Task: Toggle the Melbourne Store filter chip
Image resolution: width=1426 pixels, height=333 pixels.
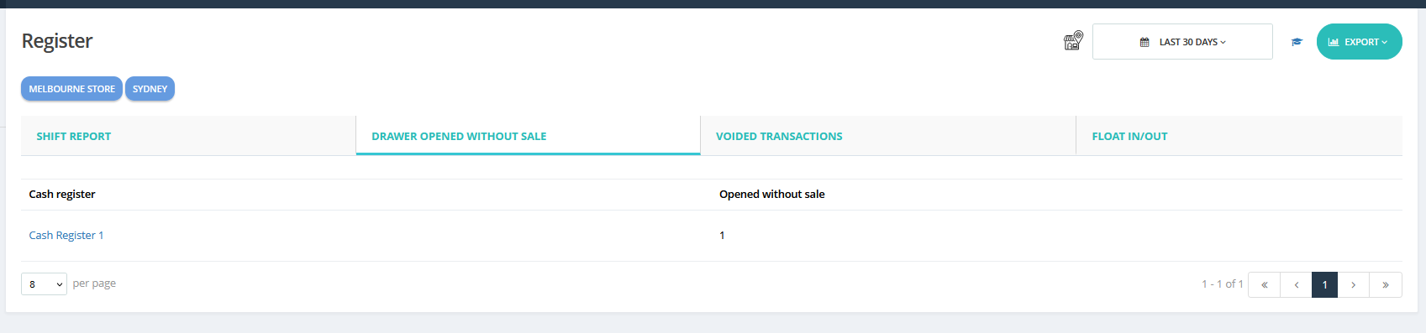Action: tap(71, 89)
